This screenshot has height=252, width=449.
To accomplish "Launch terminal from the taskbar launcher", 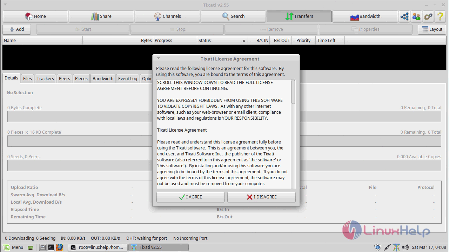I will point(51,247).
